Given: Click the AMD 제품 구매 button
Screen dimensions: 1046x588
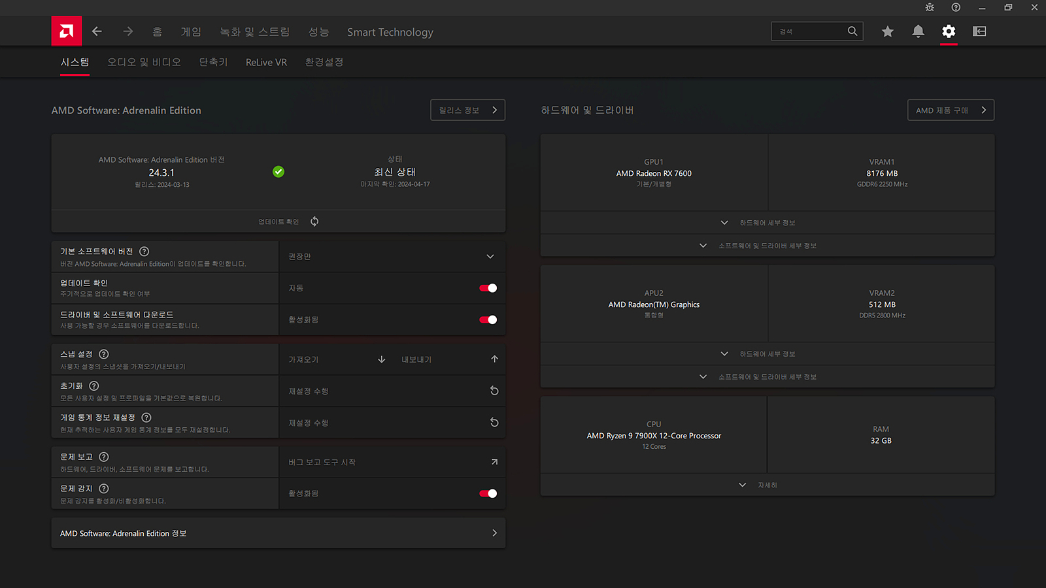Looking at the screenshot, I should 951,110.
